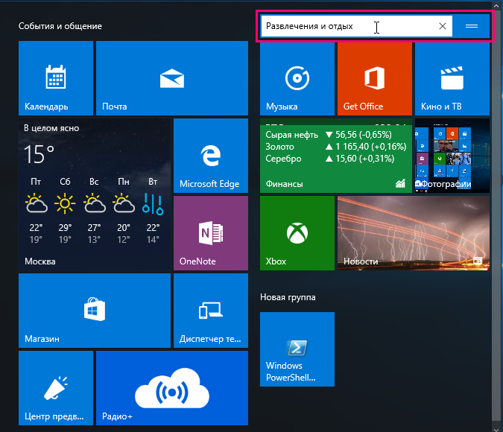The height and width of the screenshot is (432, 503).
Task: Open the Диспетчер телефонов tile
Action: tap(210, 310)
